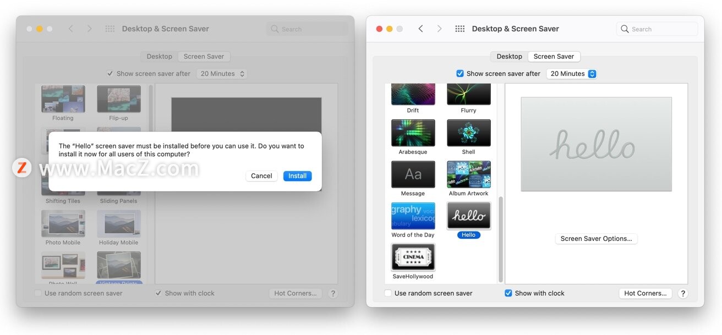Choose Photo Mobile in left window
Image resolution: width=722 pixels, height=335 pixels.
click(63, 223)
